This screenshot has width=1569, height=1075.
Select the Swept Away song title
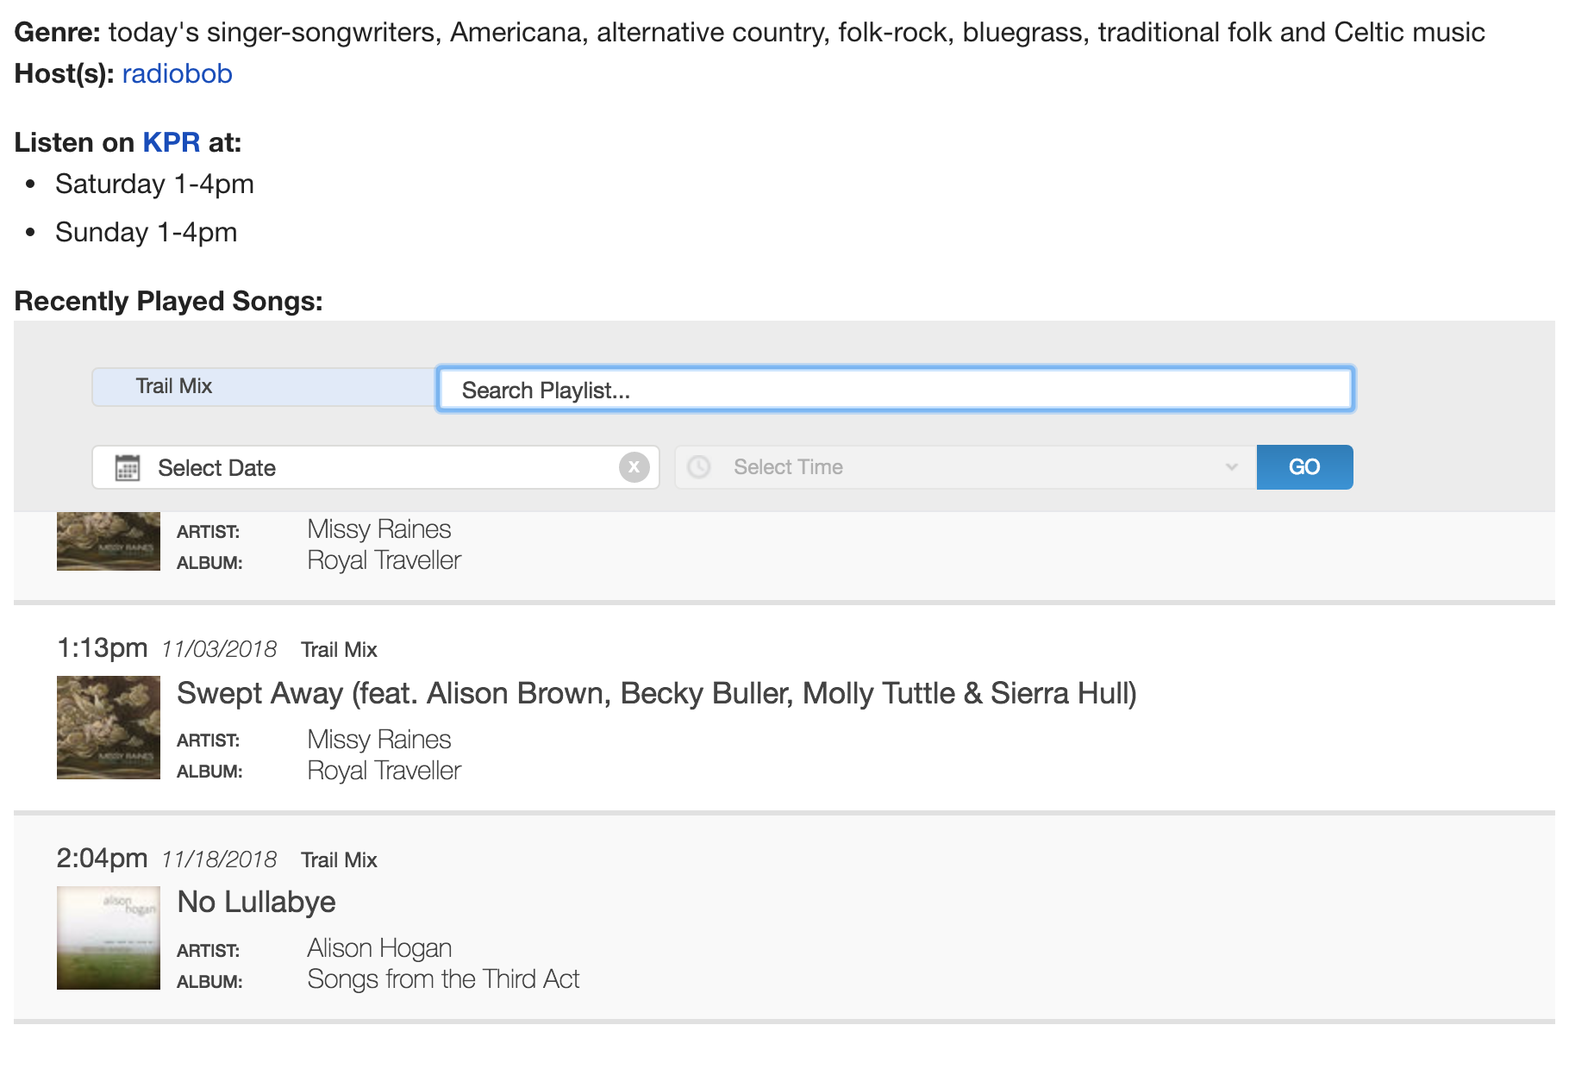[656, 693]
